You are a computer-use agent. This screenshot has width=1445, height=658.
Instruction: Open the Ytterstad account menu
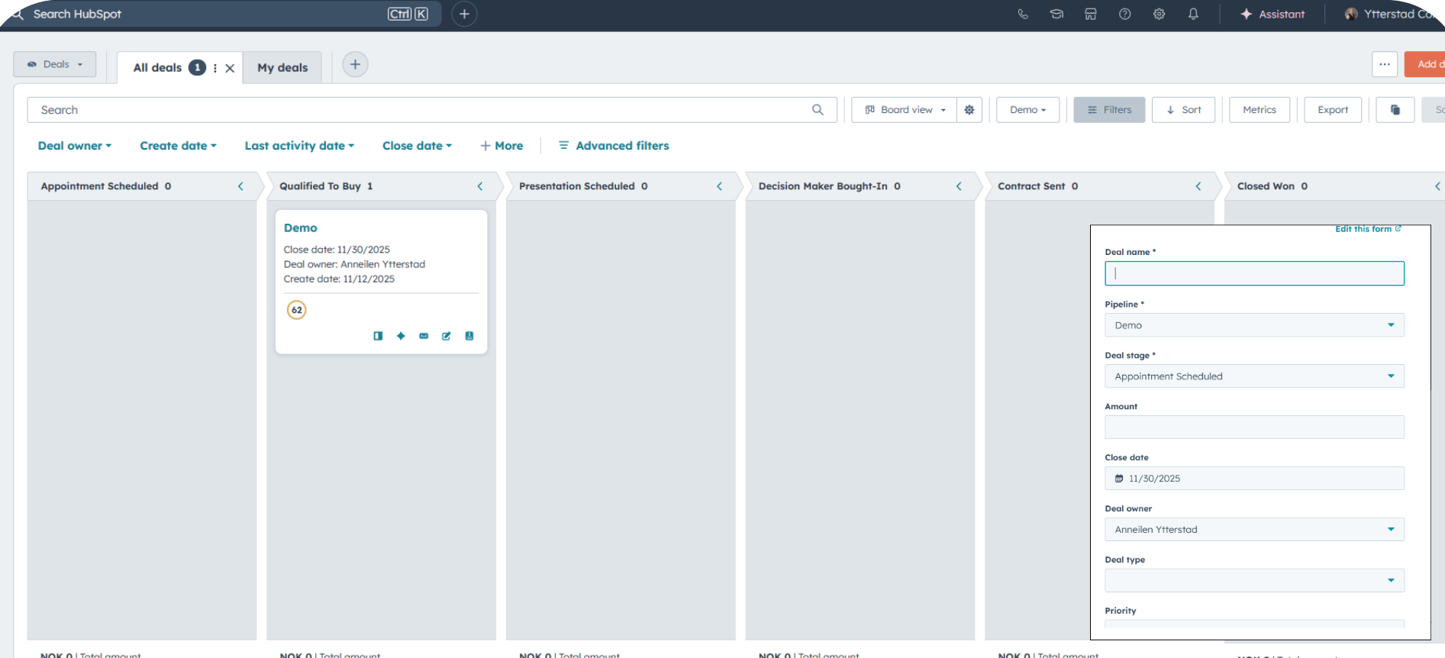[x=1393, y=14]
